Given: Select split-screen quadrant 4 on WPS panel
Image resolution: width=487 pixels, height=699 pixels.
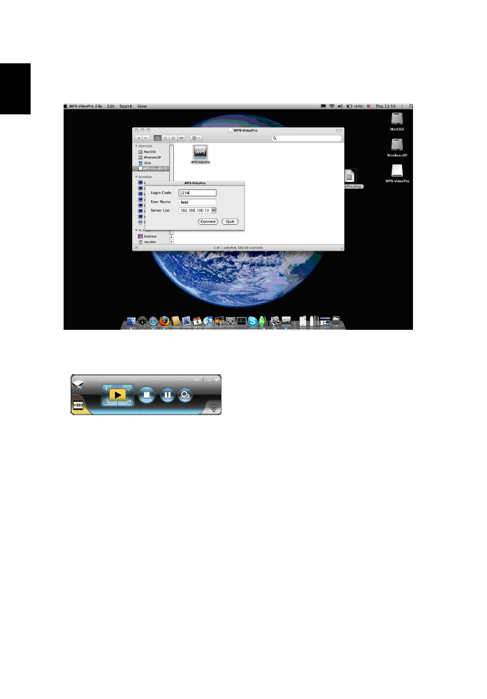Looking at the screenshot, I should (x=129, y=402).
